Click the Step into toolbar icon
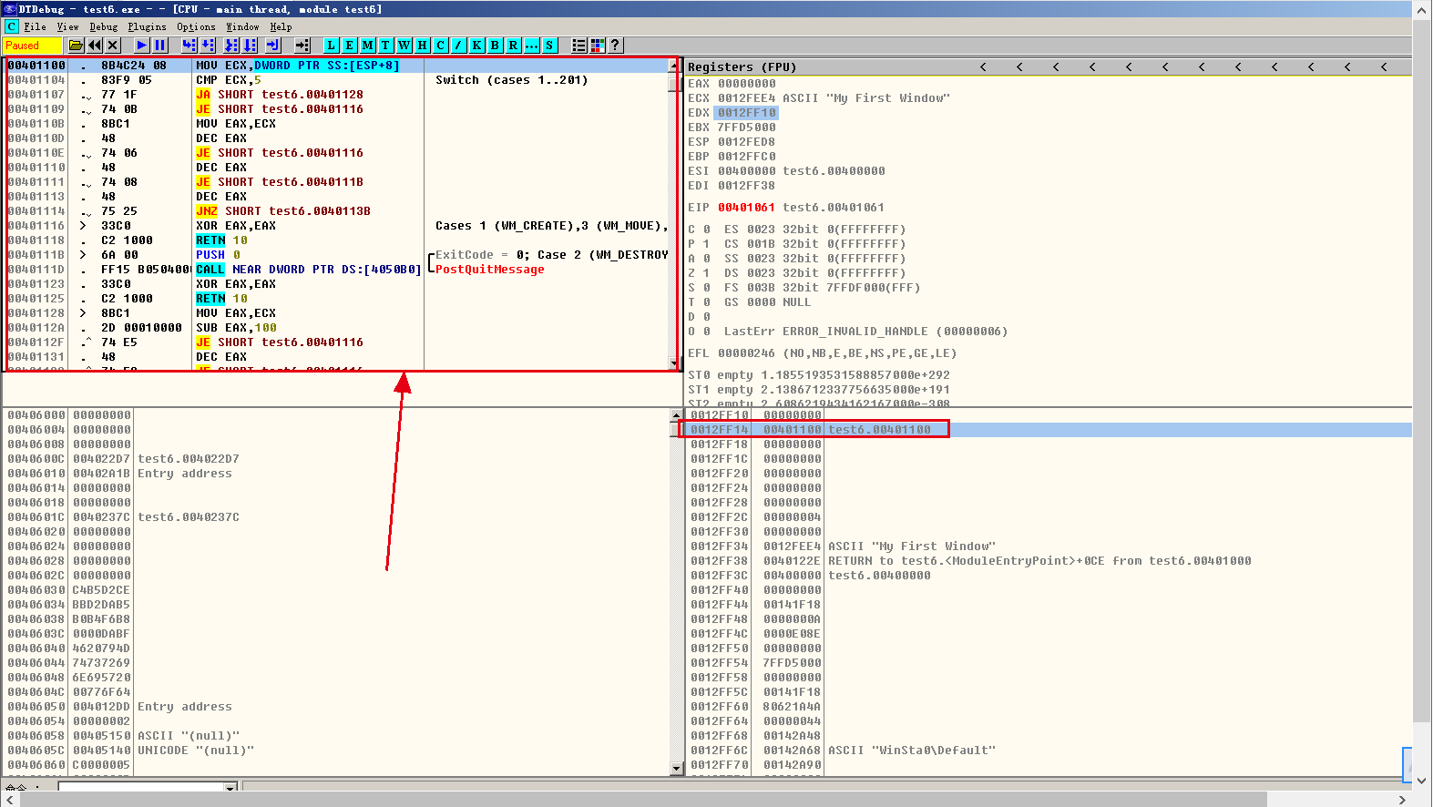 point(189,45)
